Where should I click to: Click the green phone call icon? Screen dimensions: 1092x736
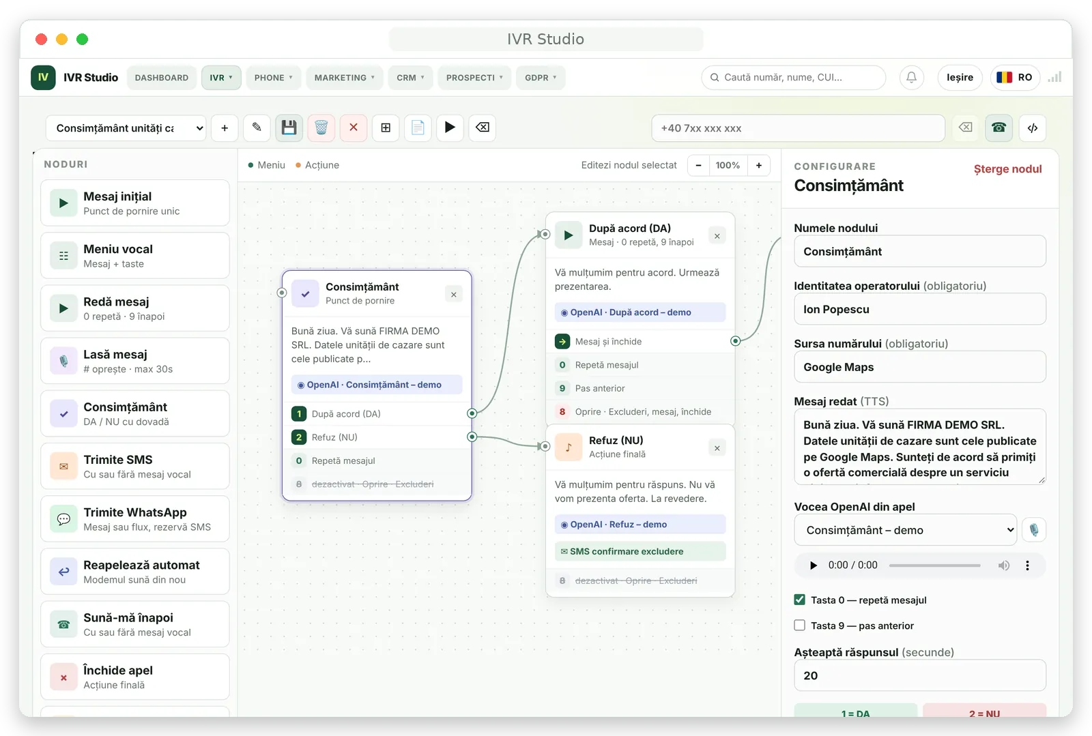(x=998, y=128)
